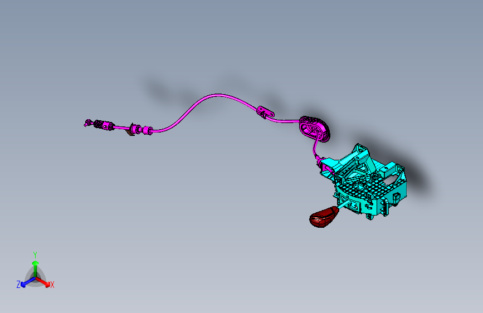Click the blue Z axis of orientation triad
The image size is (483, 313).
click(27, 282)
